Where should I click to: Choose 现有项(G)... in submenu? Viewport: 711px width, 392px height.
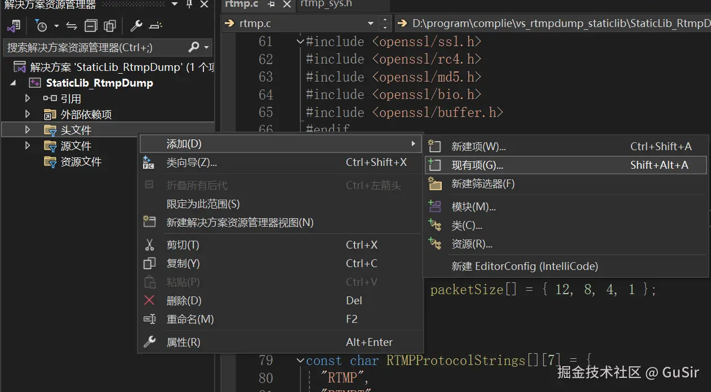[566, 165]
